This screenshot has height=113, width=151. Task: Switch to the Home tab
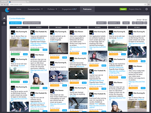pyautogui.click(x=19, y=9)
